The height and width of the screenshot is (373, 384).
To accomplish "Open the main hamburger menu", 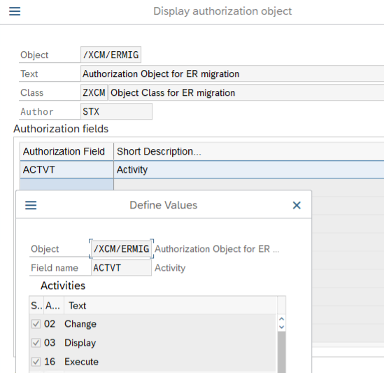I will click(15, 11).
